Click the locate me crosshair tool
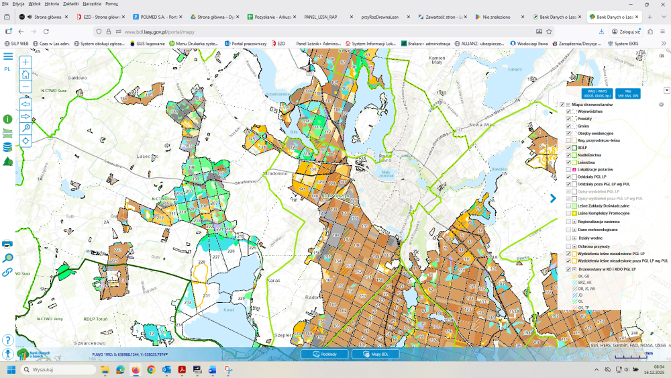This screenshot has width=671, height=378. coord(26,141)
